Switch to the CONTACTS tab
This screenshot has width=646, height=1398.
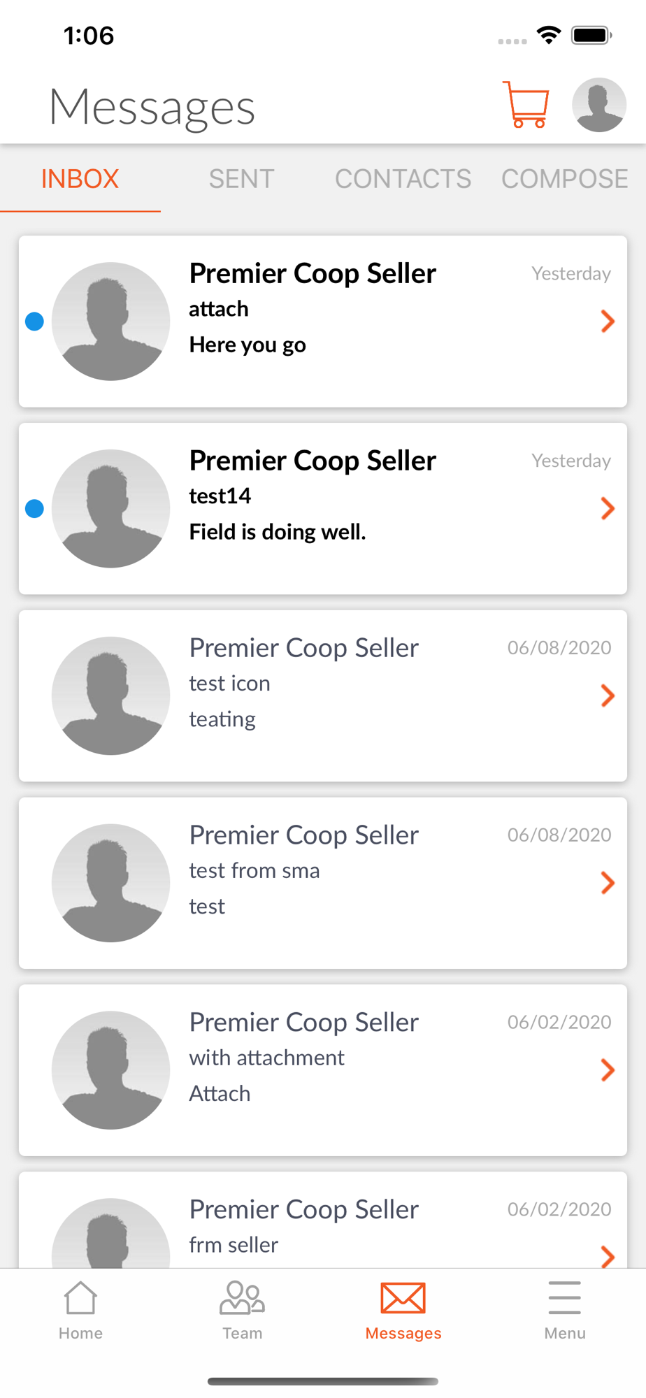tap(403, 179)
